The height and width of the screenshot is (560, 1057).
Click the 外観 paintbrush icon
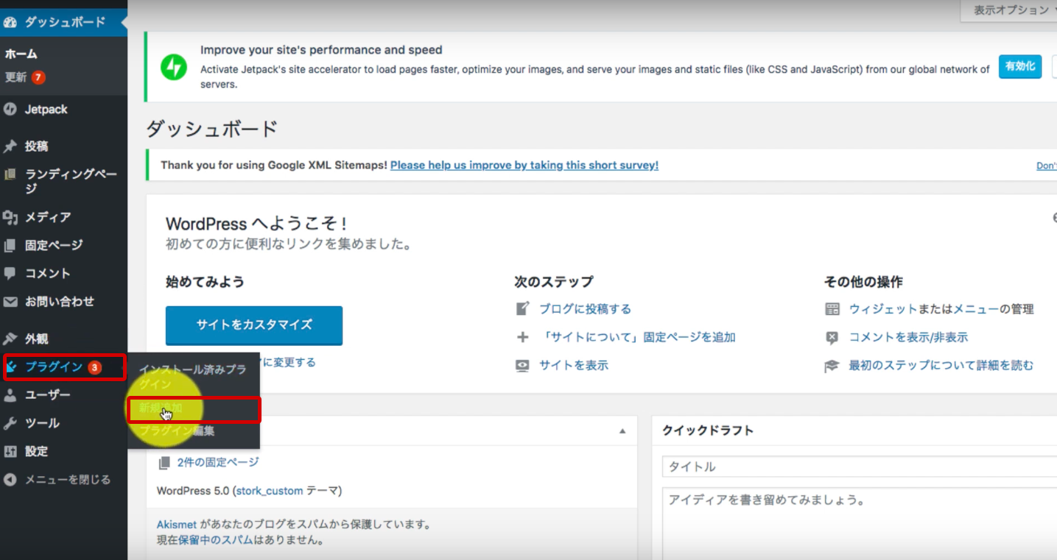point(10,339)
